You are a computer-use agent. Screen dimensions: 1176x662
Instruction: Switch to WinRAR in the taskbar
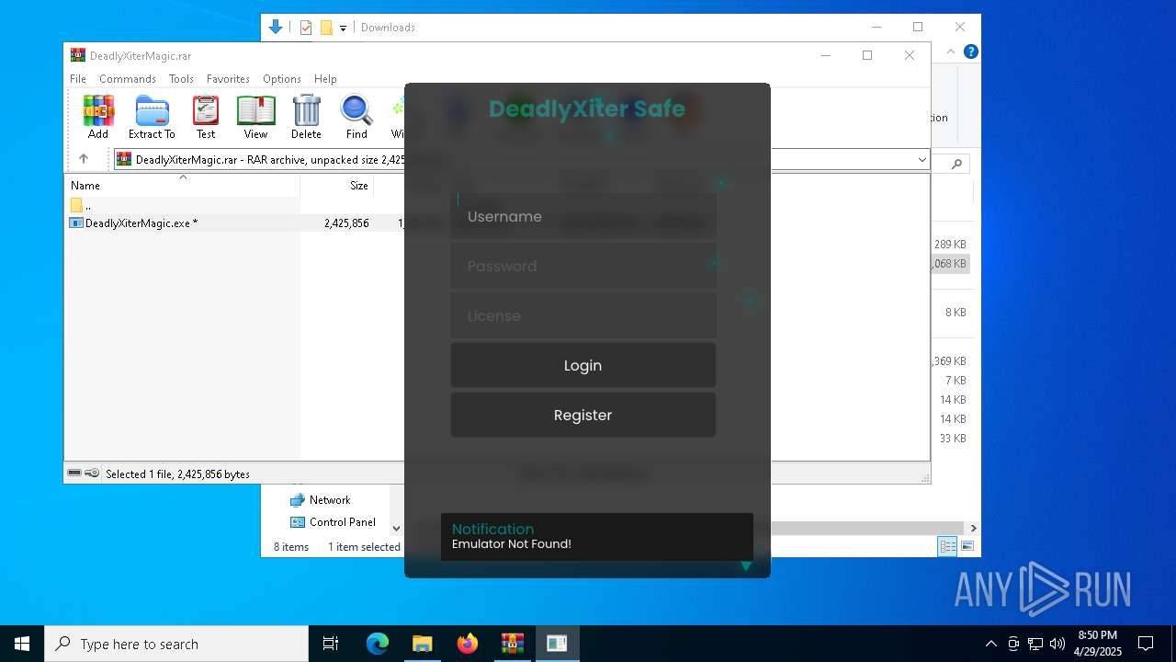pyautogui.click(x=512, y=644)
